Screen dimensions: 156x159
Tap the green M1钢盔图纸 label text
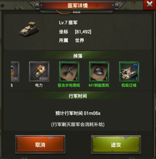tap(99, 85)
